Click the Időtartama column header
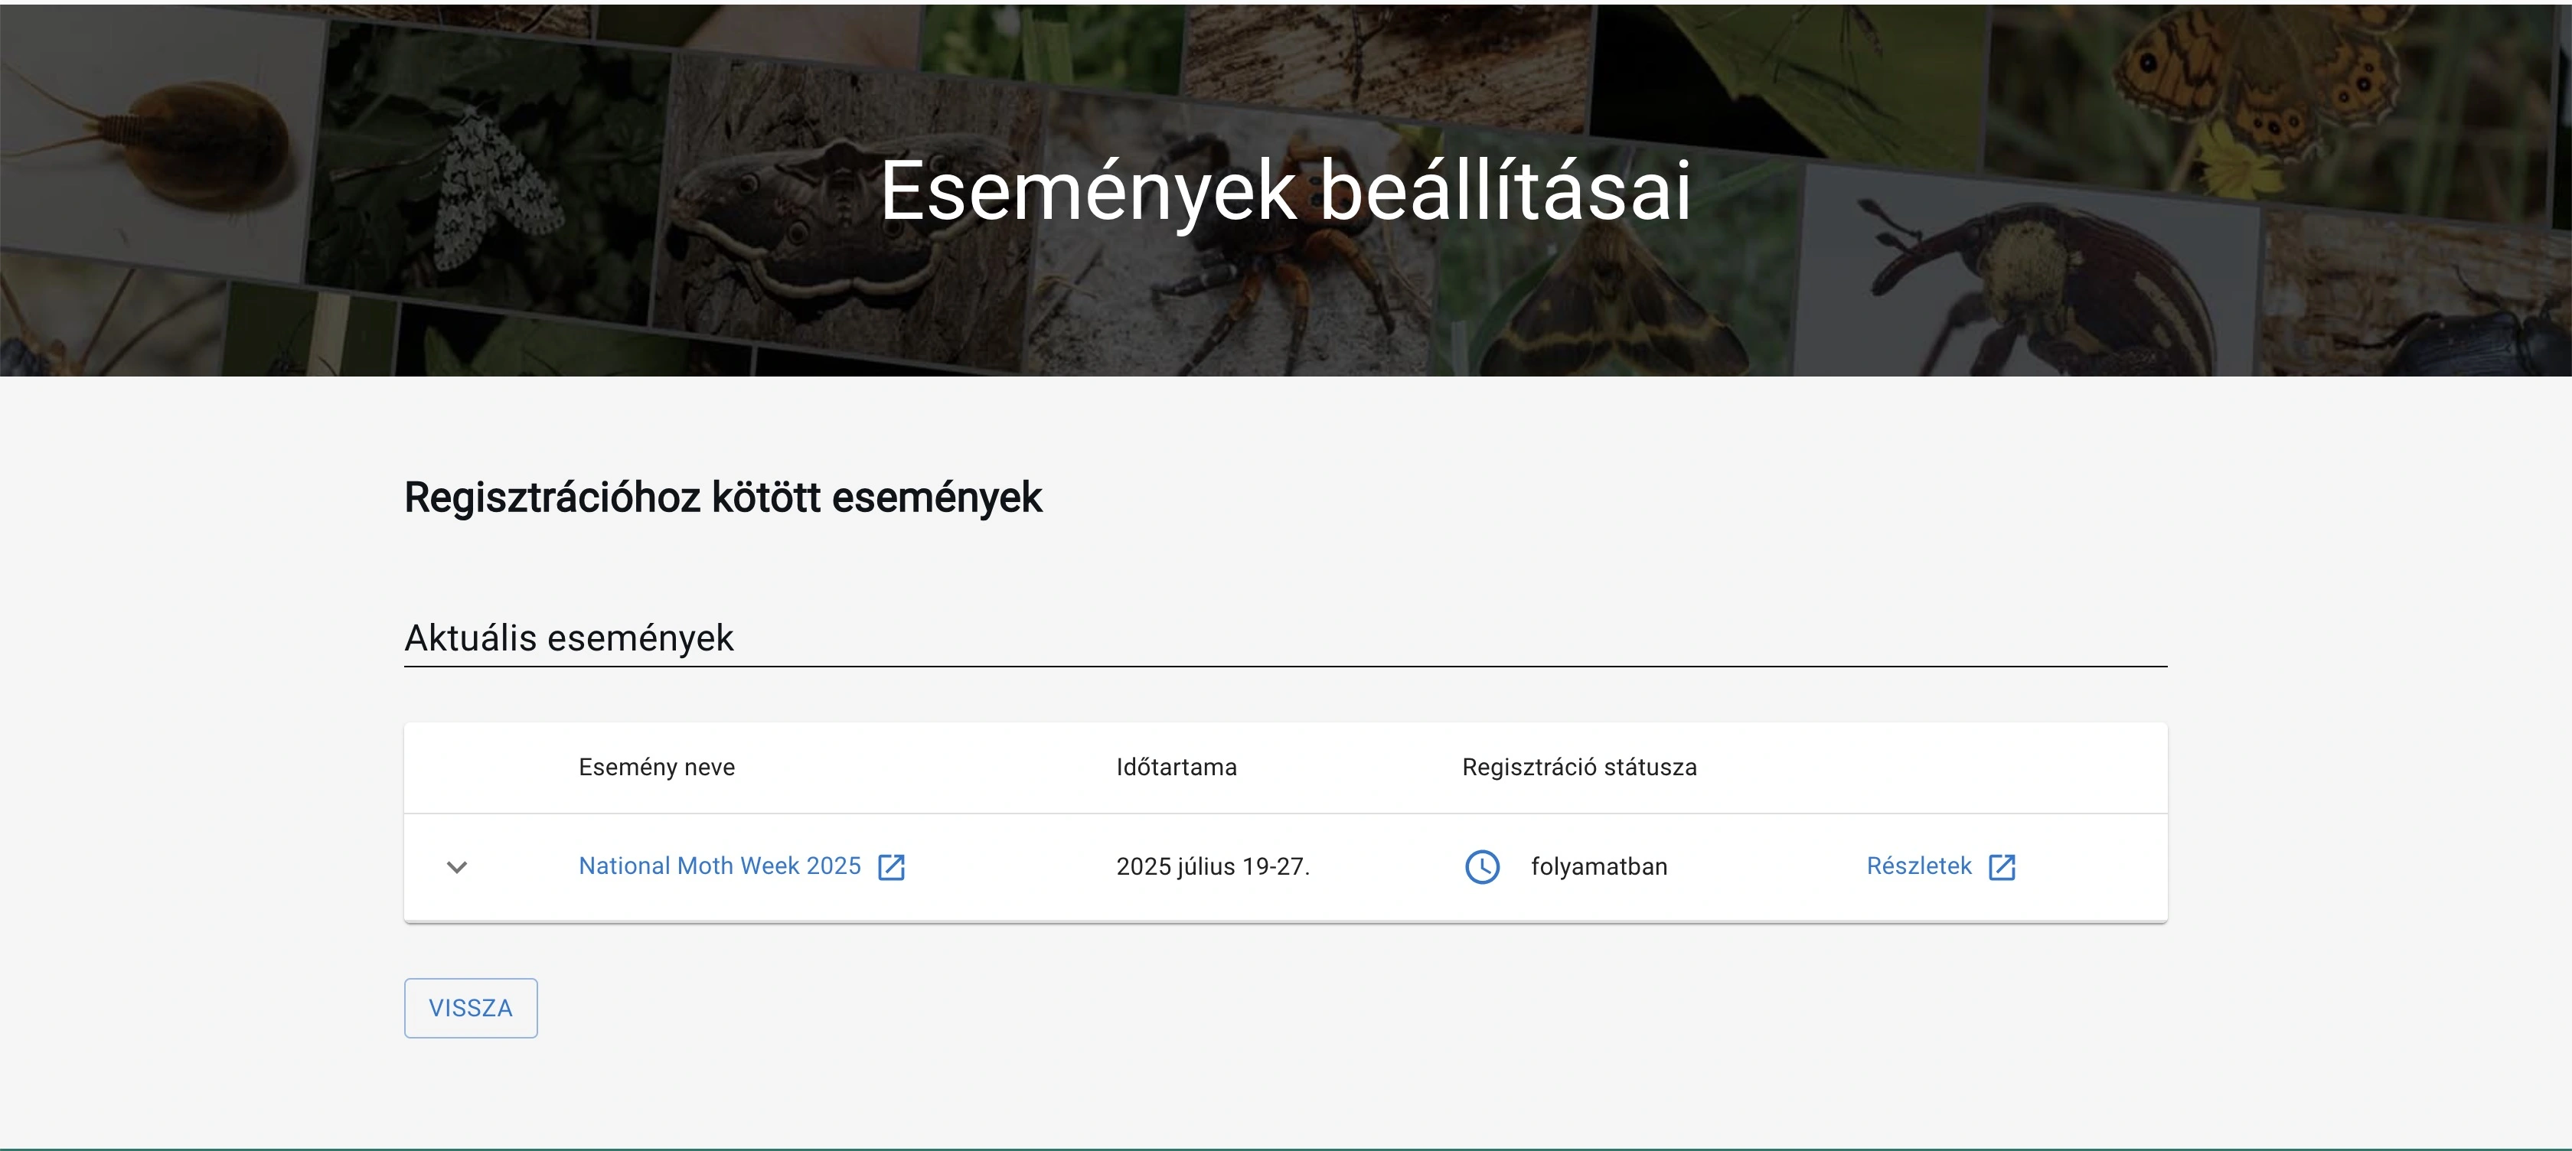 [1177, 767]
